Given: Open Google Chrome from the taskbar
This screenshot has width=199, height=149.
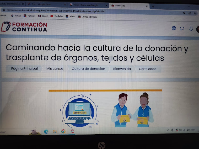Looking at the screenshot, I should [63, 131].
